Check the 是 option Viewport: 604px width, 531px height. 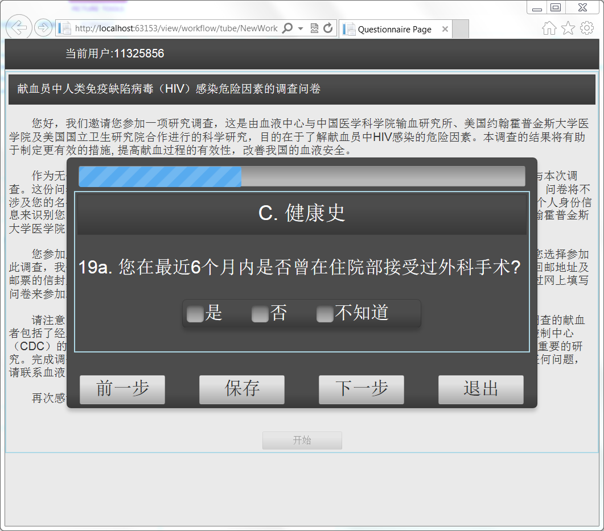pyautogui.click(x=195, y=314)
